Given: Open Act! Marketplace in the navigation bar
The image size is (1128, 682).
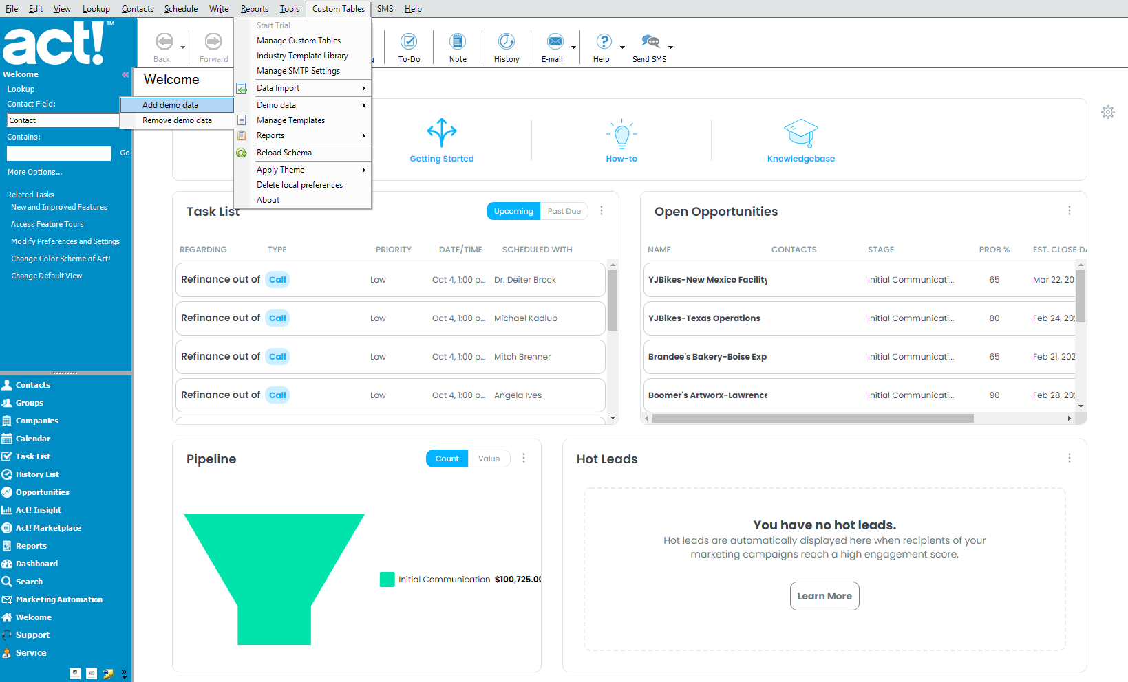Looking at the screenshot, I should pyautogui.click(x=48, y=528).
